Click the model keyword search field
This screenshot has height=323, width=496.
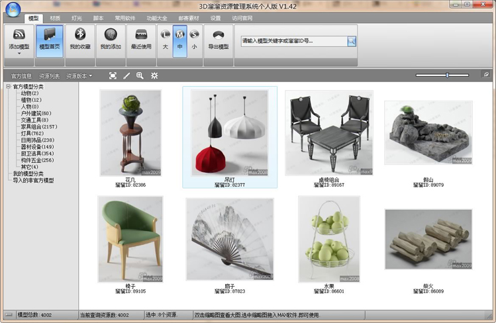(x=294, y=41)
